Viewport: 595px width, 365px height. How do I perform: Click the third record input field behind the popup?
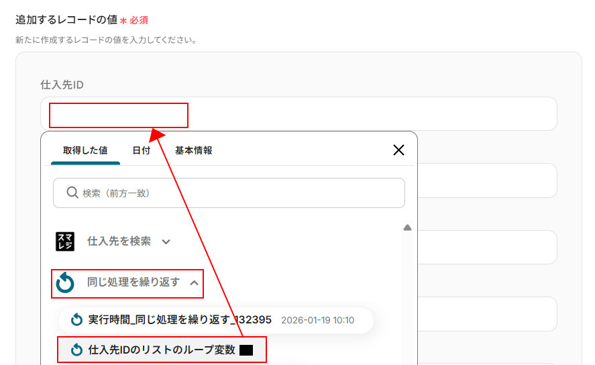487,247
